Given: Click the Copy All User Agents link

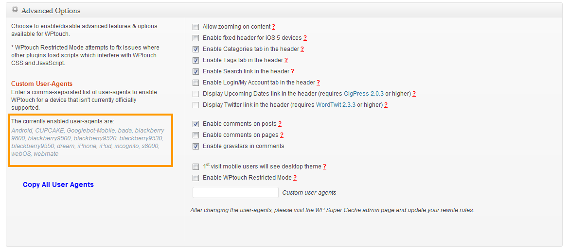Looking at the screenshot, I should (x=58, y=184).
